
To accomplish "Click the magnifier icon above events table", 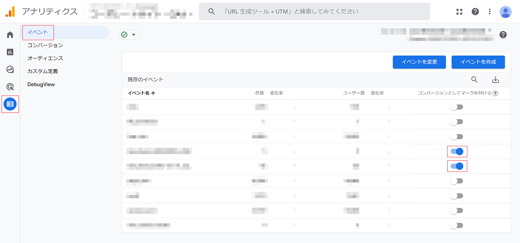I will click(x=474, y=80).
